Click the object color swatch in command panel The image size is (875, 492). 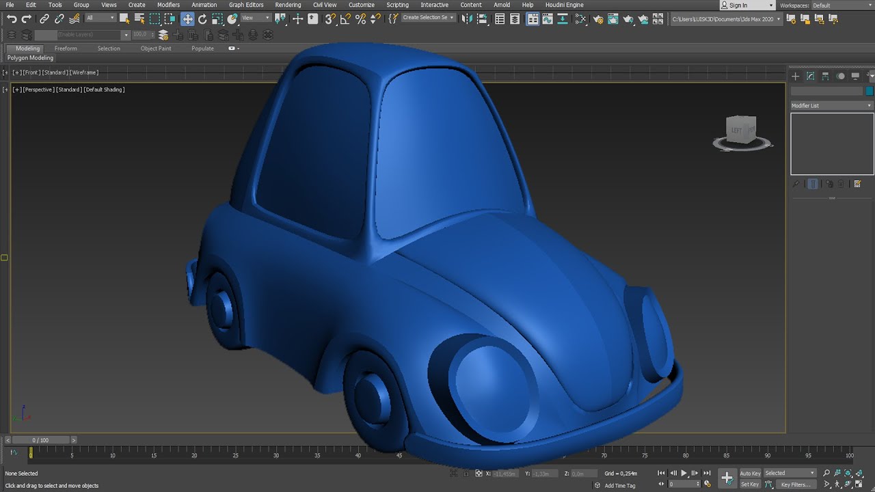click(x=870, y=91)
